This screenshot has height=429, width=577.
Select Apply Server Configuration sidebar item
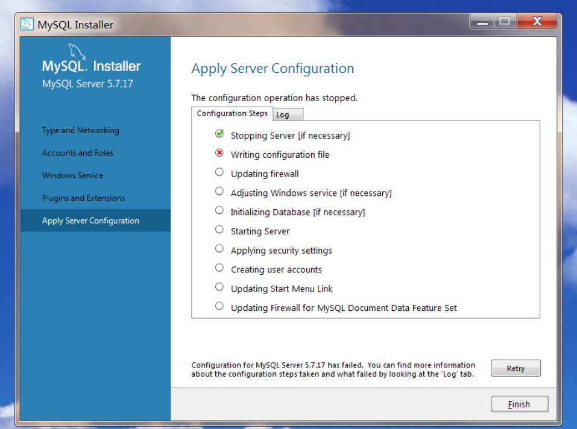pos(96,221)
